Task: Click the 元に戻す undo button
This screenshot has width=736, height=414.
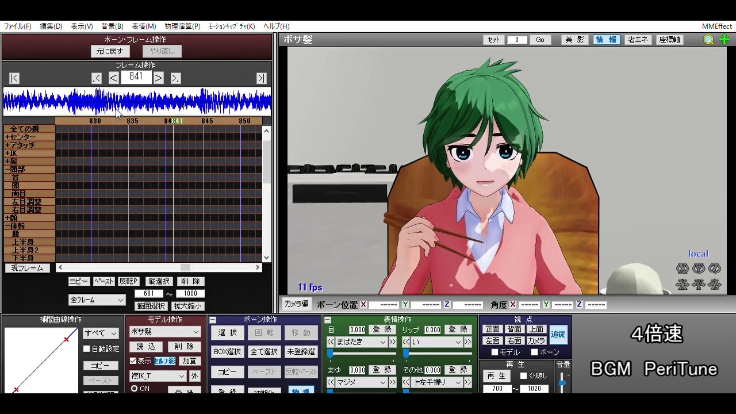Action: click(110, 51)
